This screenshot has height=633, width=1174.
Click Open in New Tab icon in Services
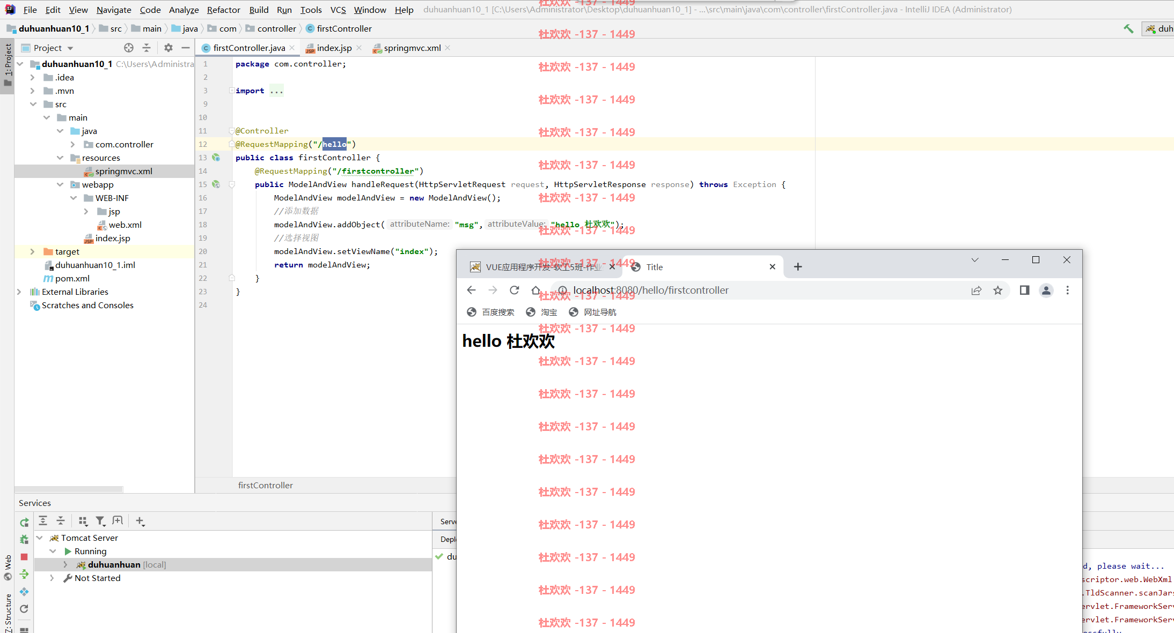[x=118, y=520]
